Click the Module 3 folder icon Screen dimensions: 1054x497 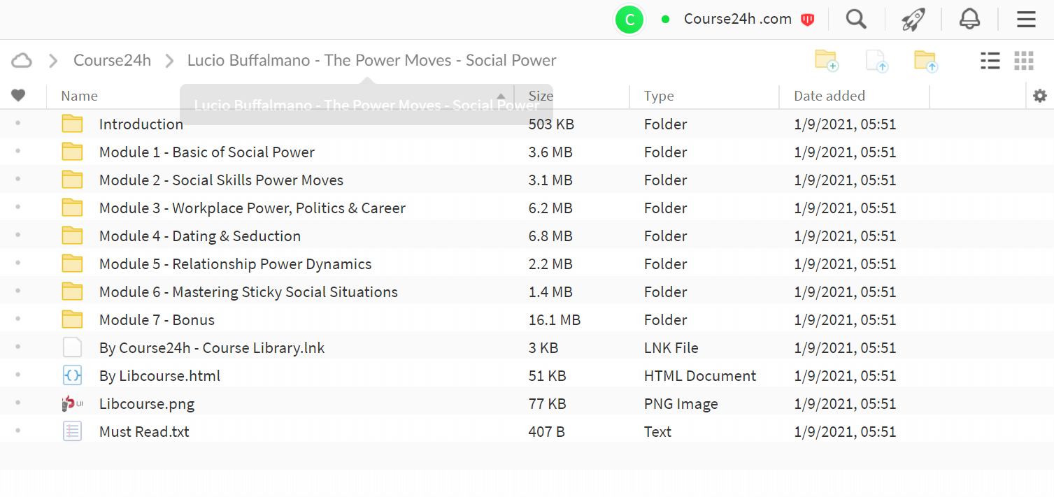pyautogui.click(x=72, y=208)
